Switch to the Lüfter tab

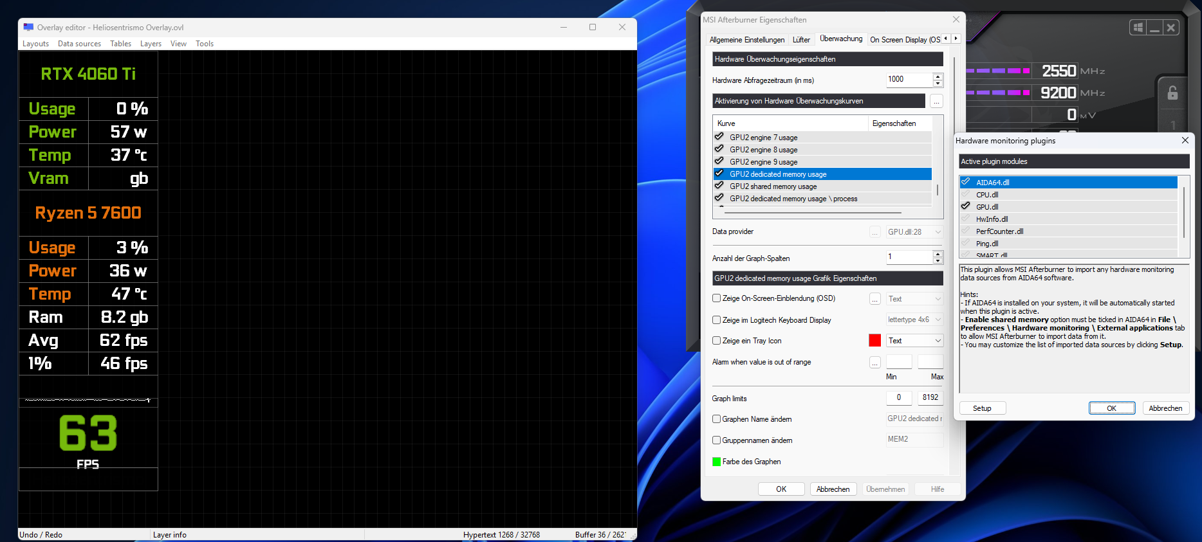(x=801, y=40)
